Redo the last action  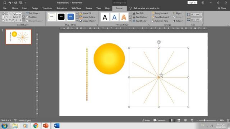[15, 3]
